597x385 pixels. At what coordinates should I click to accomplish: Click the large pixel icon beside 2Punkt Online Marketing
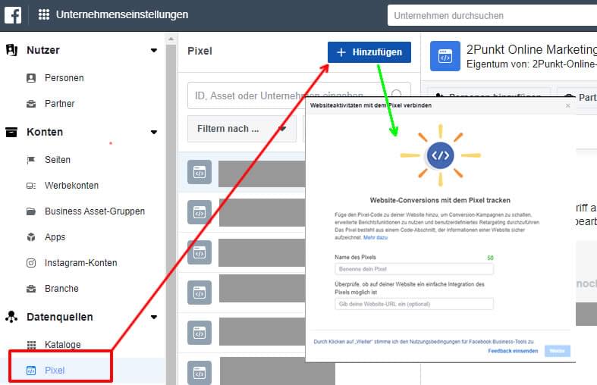(445, 56)
